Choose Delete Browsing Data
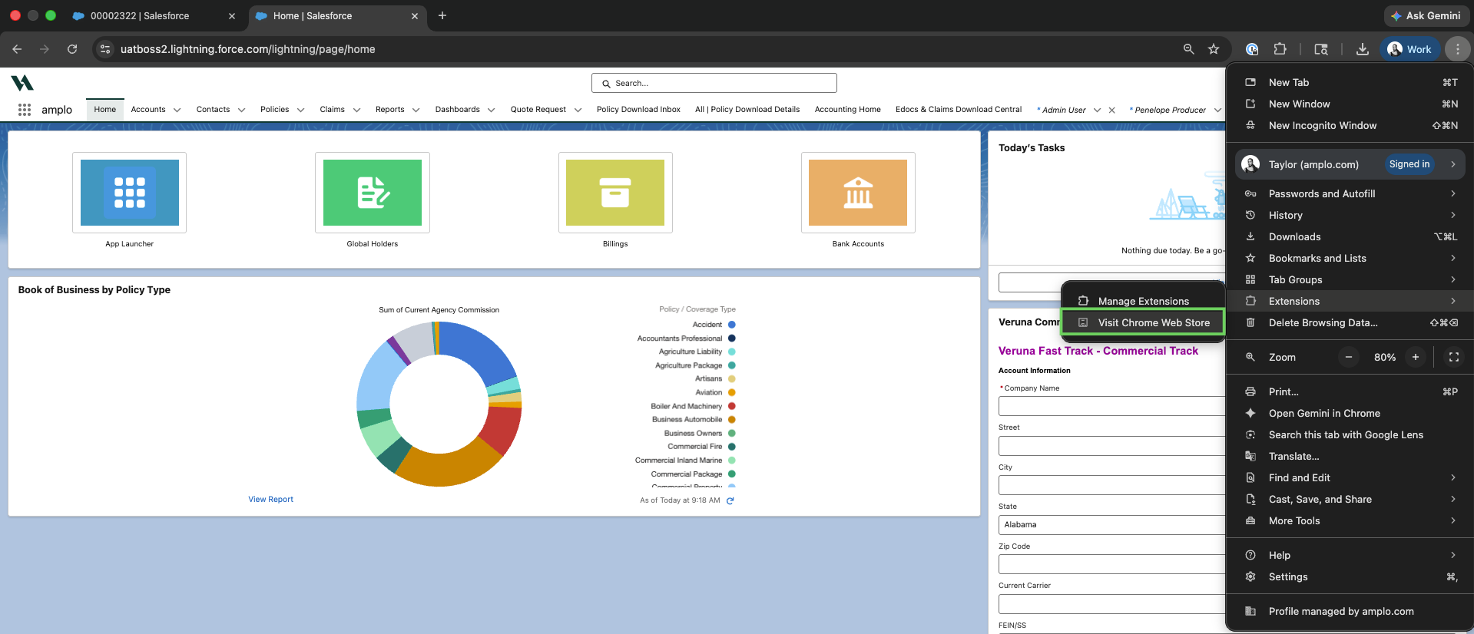The width and height of the screenshot is (1474, 634). click(1350, 322)
